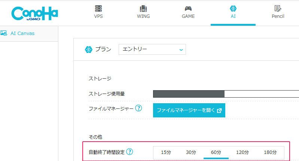Click the ストレージ使用量 usage bar
299x161 pixels.
(x=226, y=94)
